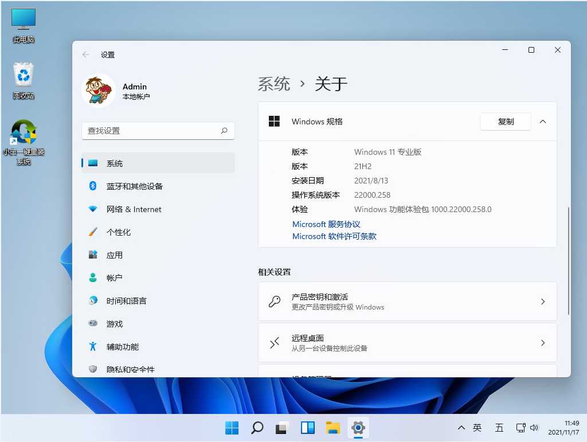
Task: Go to Accounts settings
Action: click(114, 278)
